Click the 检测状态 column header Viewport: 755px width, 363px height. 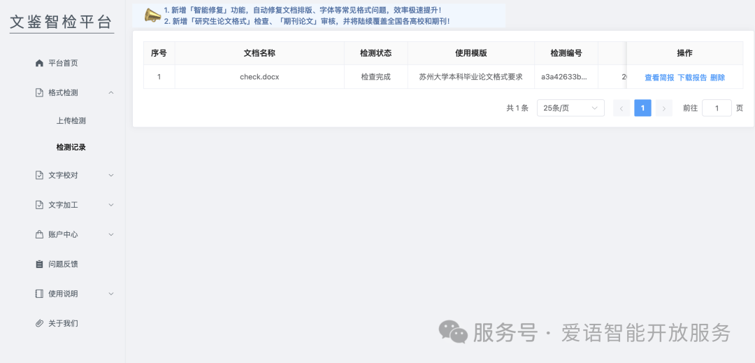[375, 53]
